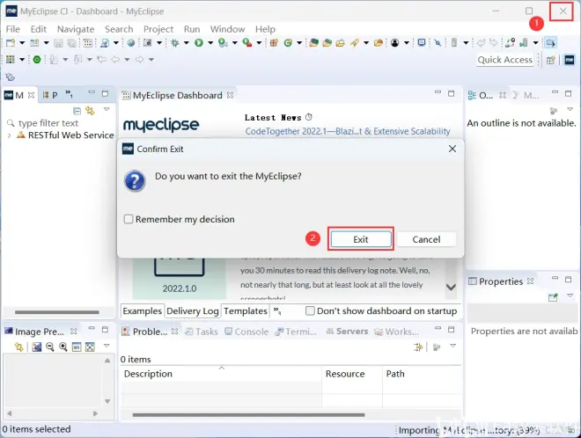Click the new property icon in Properties panel
Screen dimensions: 581x438
553,297
